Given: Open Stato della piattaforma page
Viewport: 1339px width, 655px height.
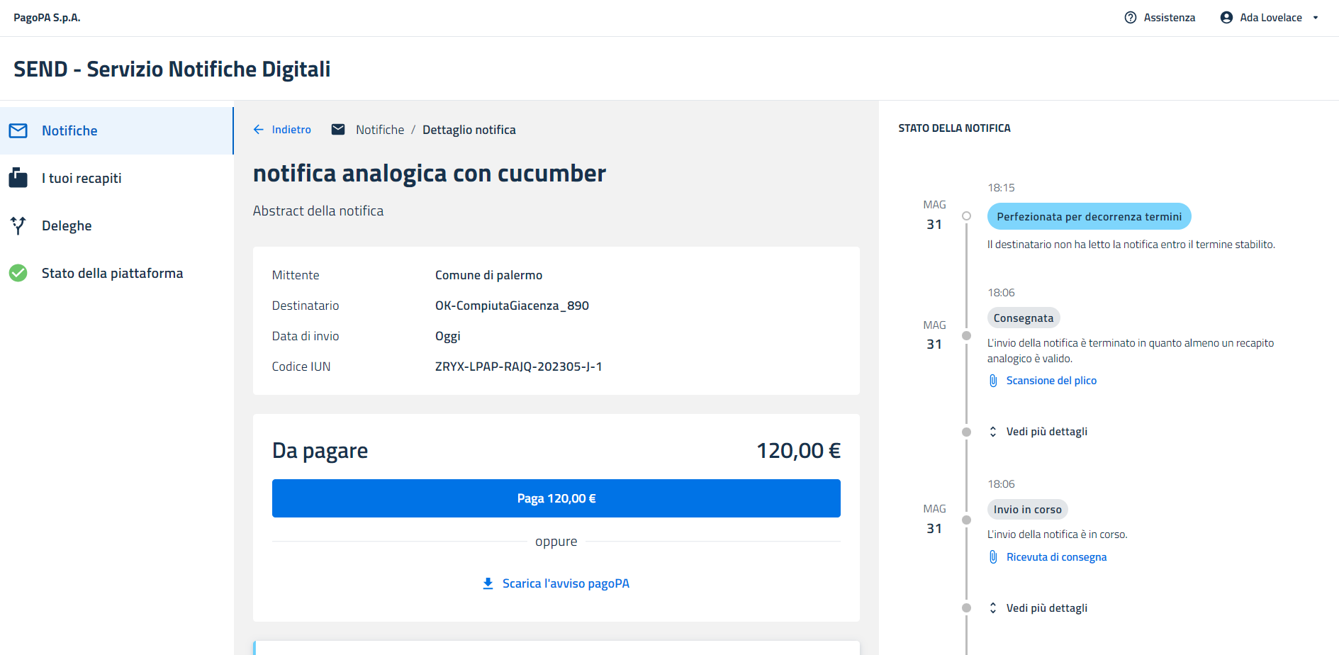Looking at the screenshot, I should click(112, 273).
